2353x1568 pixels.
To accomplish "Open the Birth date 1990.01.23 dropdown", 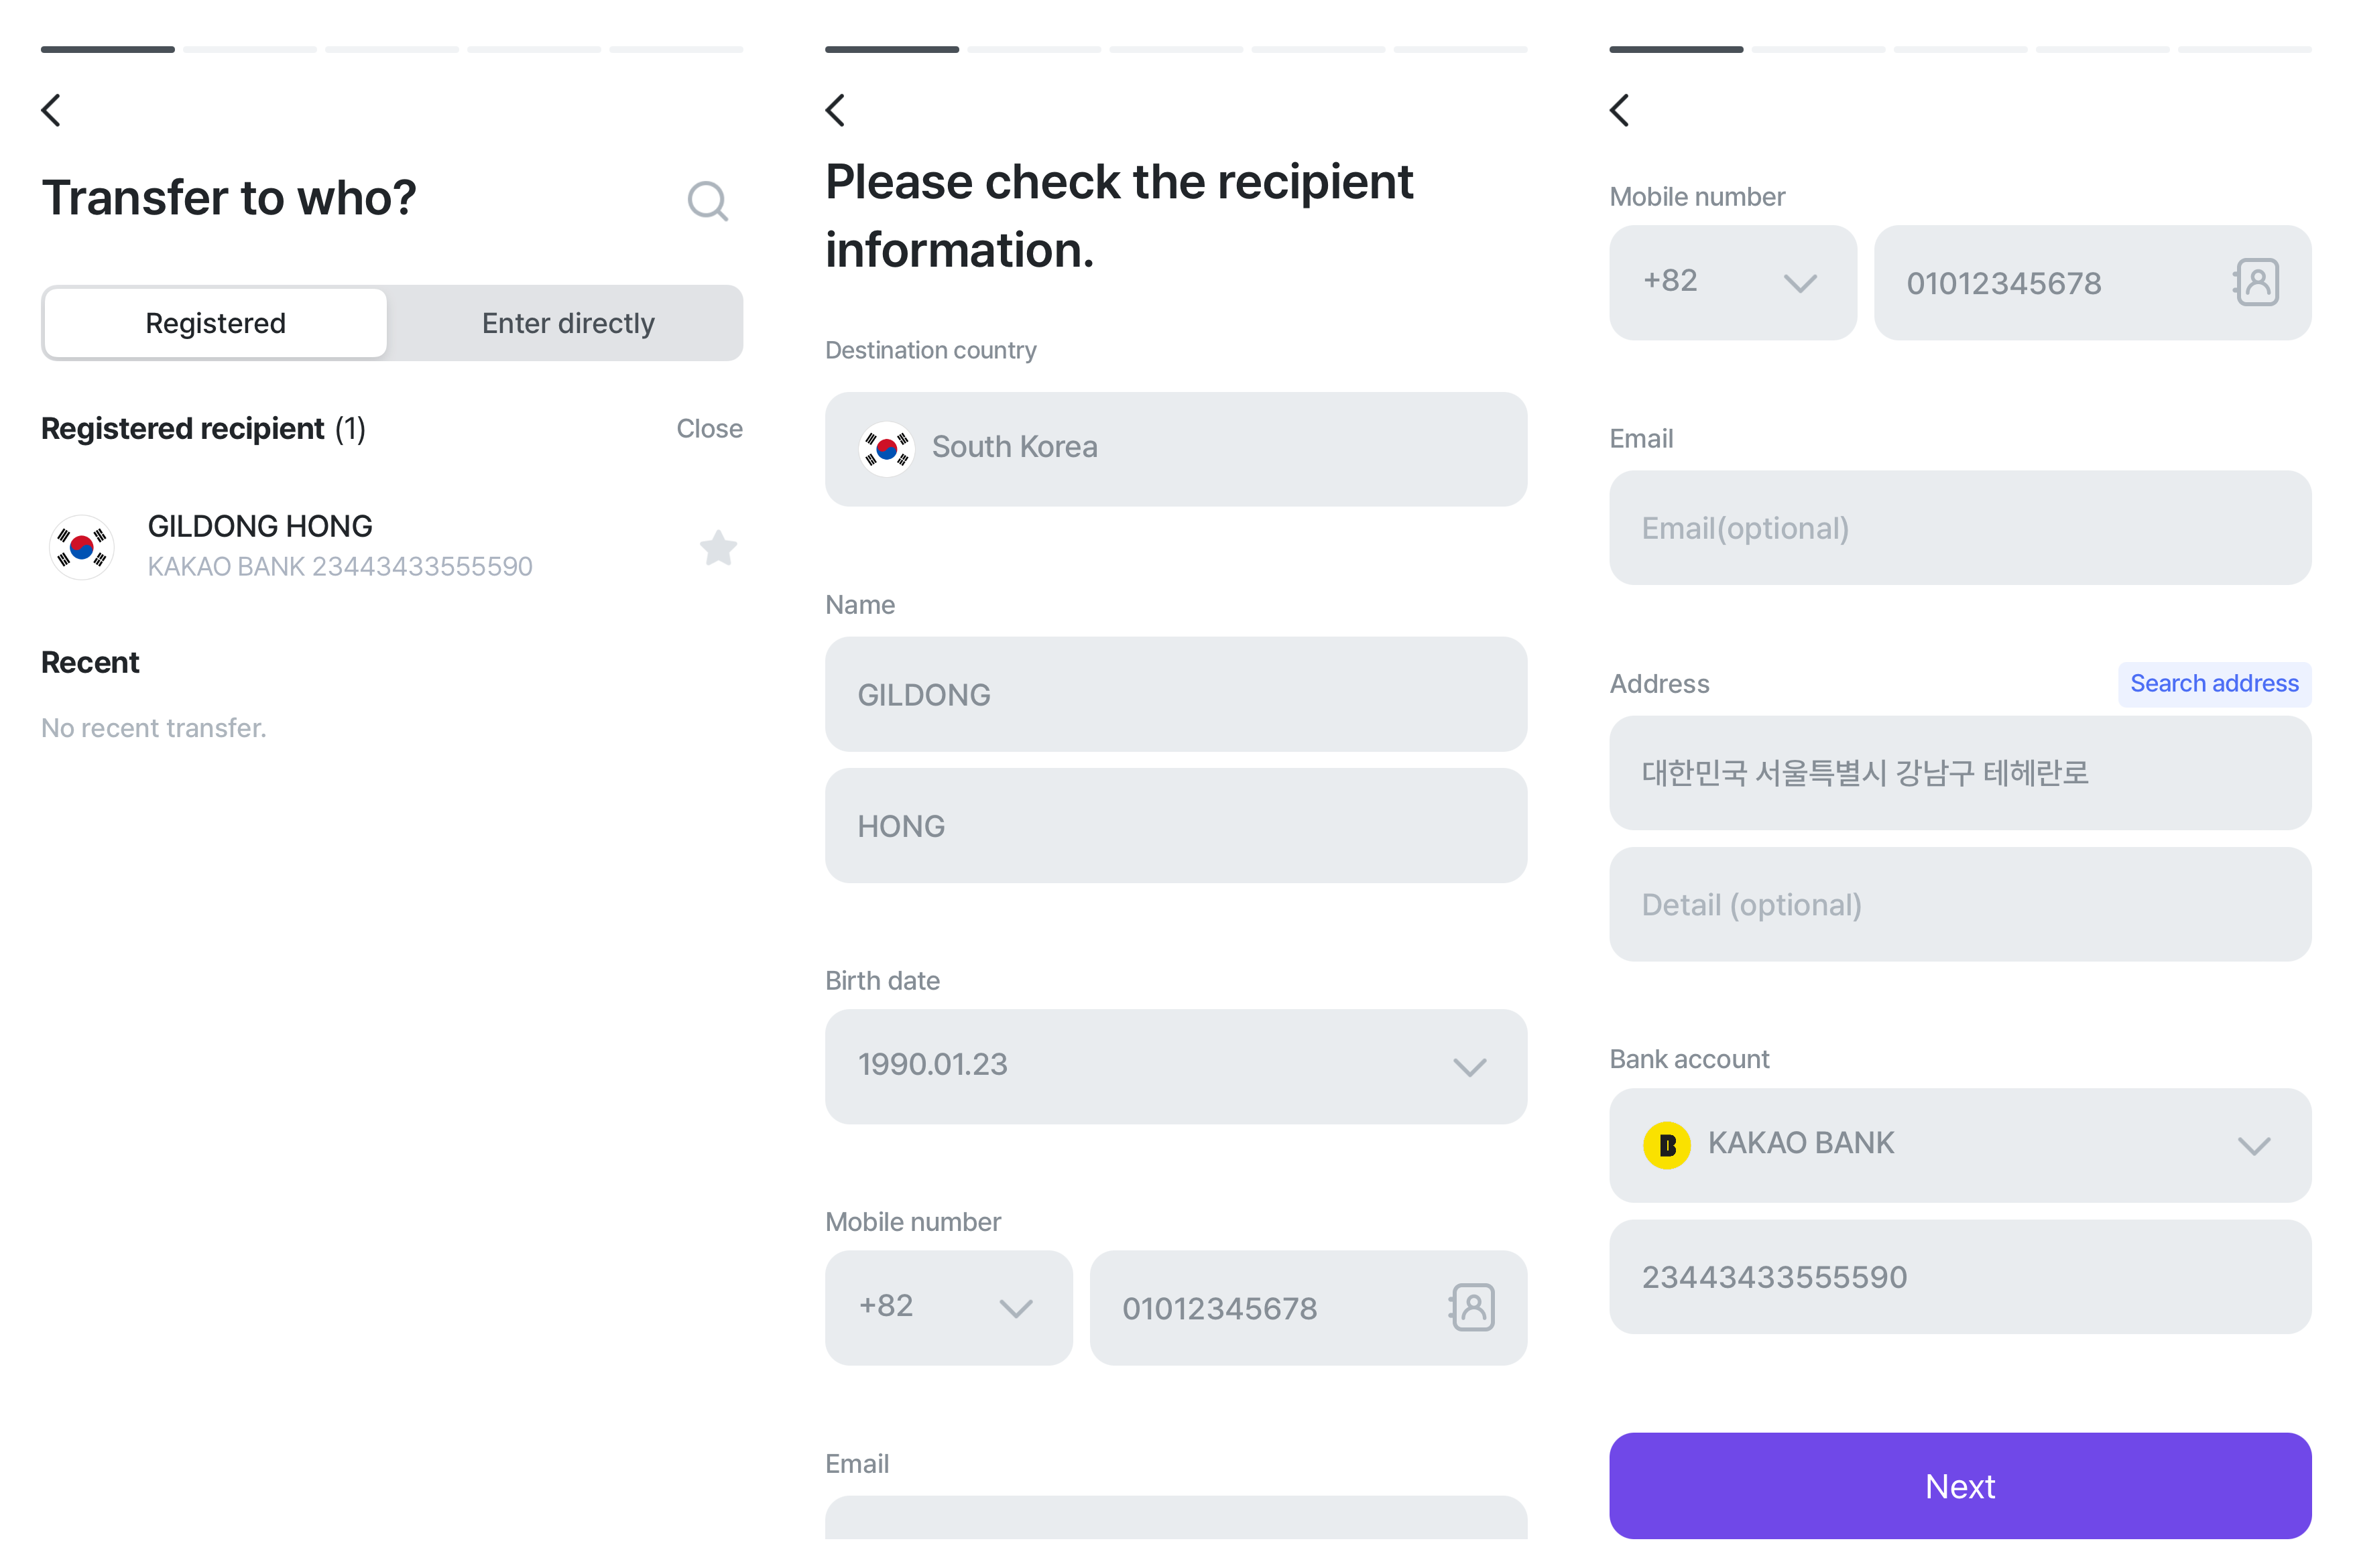I will (x=1176, y=1066).
